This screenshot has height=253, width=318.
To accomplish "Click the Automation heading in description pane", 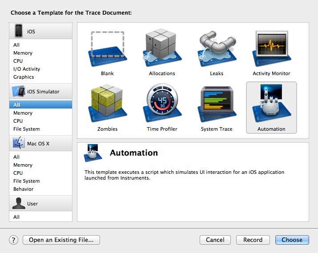I will click(x=134, y=153).
